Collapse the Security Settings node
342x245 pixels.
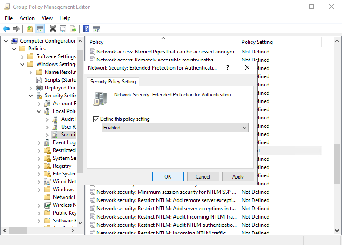(x=31, y=96)
